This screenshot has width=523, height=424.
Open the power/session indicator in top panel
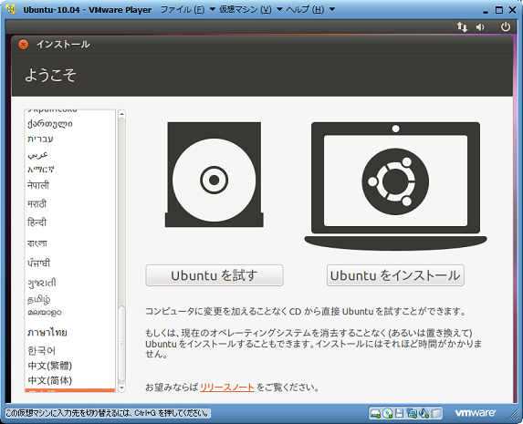click(506, 26)
